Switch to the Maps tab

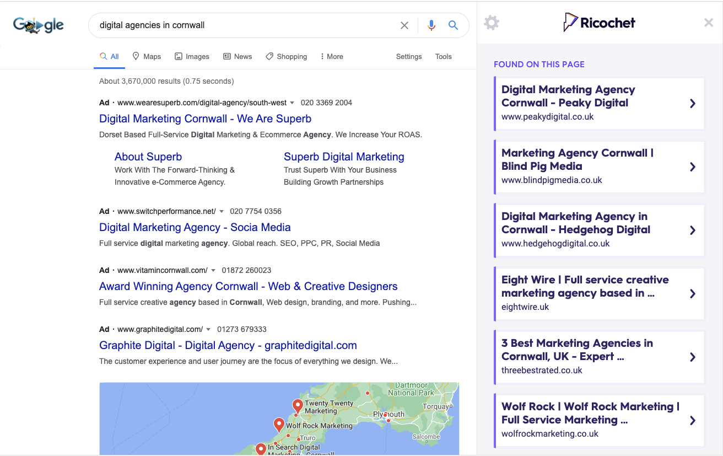(x=147, y=56)
